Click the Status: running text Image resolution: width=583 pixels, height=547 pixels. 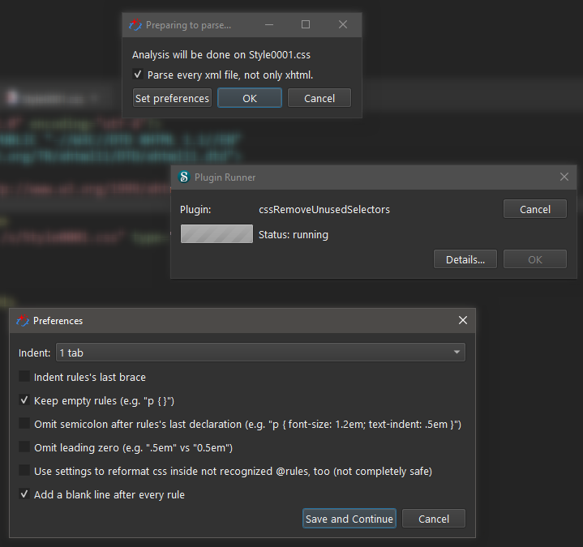(x=294, y=235)
